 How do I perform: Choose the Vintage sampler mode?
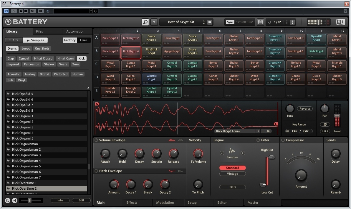coord(232,174)
